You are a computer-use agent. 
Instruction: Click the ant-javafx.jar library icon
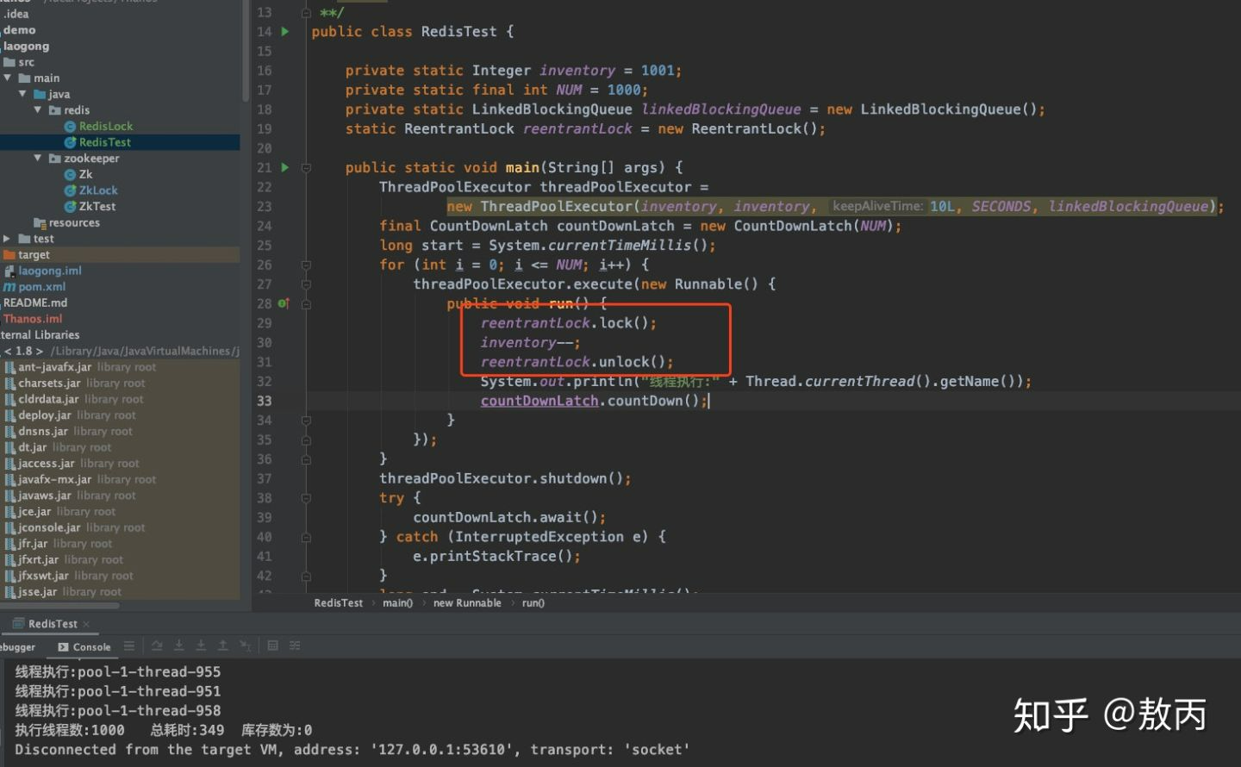10,367
